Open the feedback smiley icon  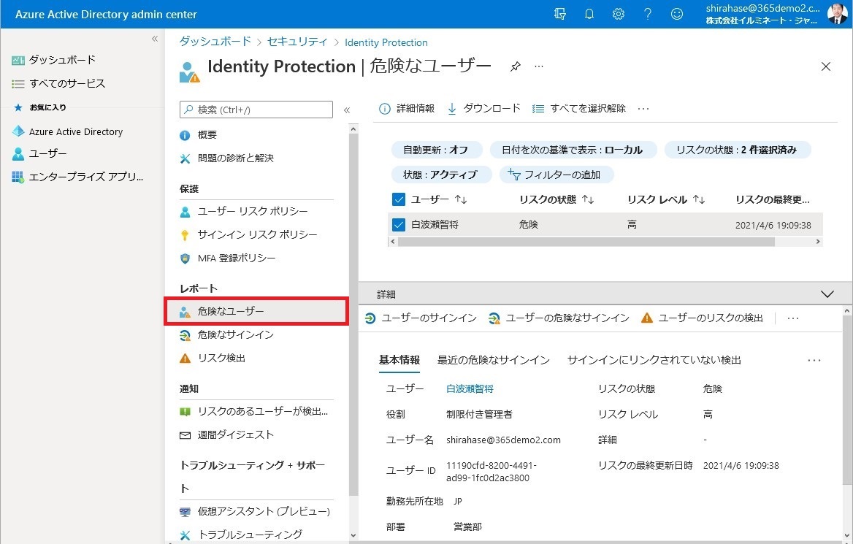point(677,14)
